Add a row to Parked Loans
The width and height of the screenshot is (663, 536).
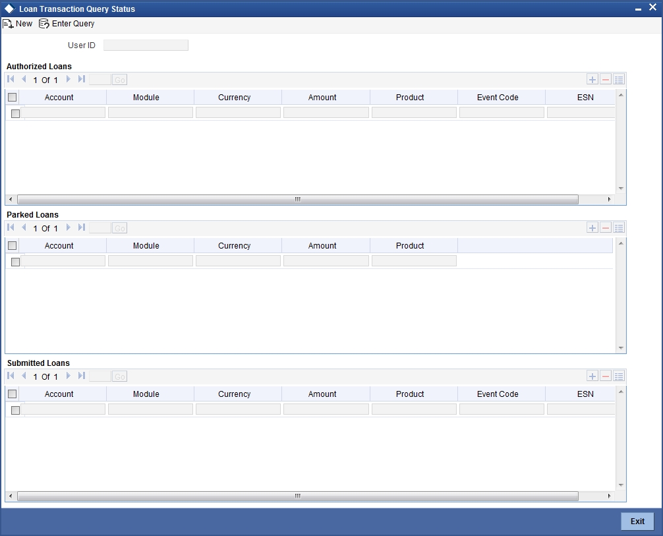[592, 228]
